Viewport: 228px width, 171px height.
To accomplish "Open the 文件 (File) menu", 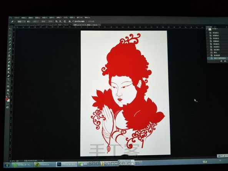I will click(x=17, y=18).
